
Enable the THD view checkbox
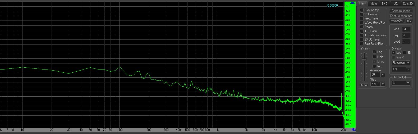(x=362, y=31)
